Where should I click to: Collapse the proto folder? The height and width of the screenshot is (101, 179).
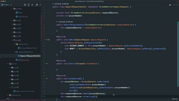(x=8, y=64)
